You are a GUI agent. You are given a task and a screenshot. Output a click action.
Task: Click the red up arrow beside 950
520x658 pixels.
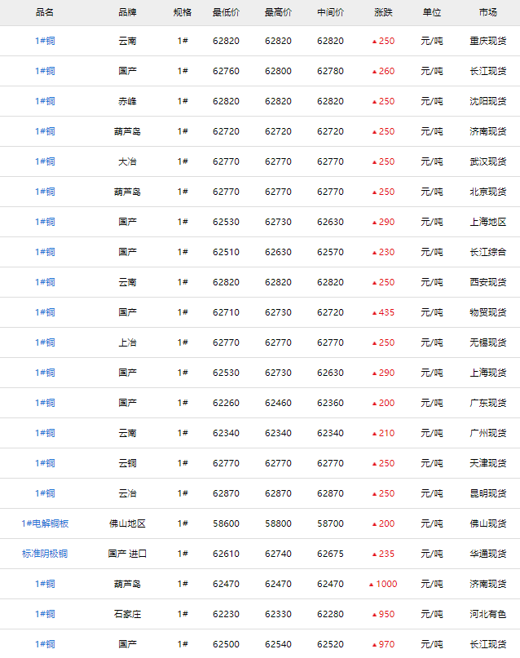coord(374,615)
